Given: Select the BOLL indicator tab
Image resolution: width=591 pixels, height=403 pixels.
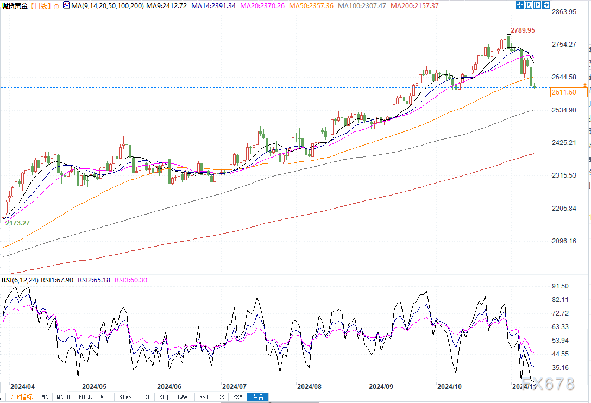Looking at the screenshot, I should point(85,397).
